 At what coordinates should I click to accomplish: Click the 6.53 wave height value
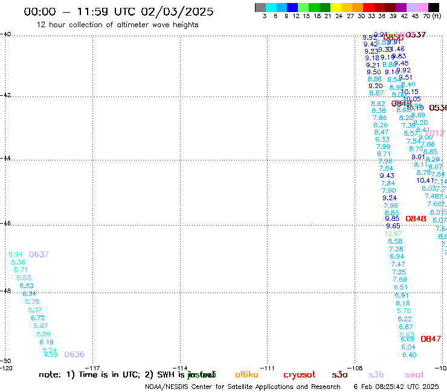coord(27,286)
